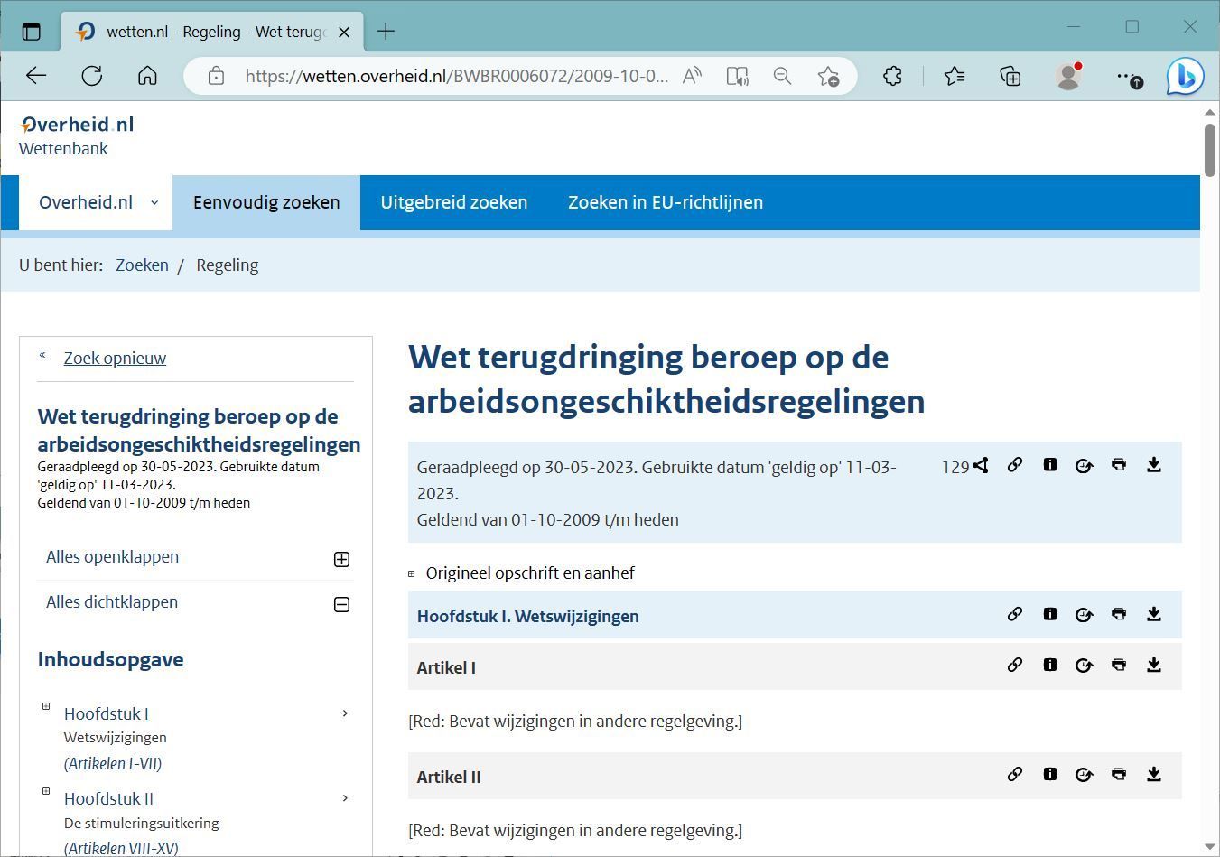Select the Eenvoudig zoeken tab
Screen dimensions: 1220x857
point(266,202)
